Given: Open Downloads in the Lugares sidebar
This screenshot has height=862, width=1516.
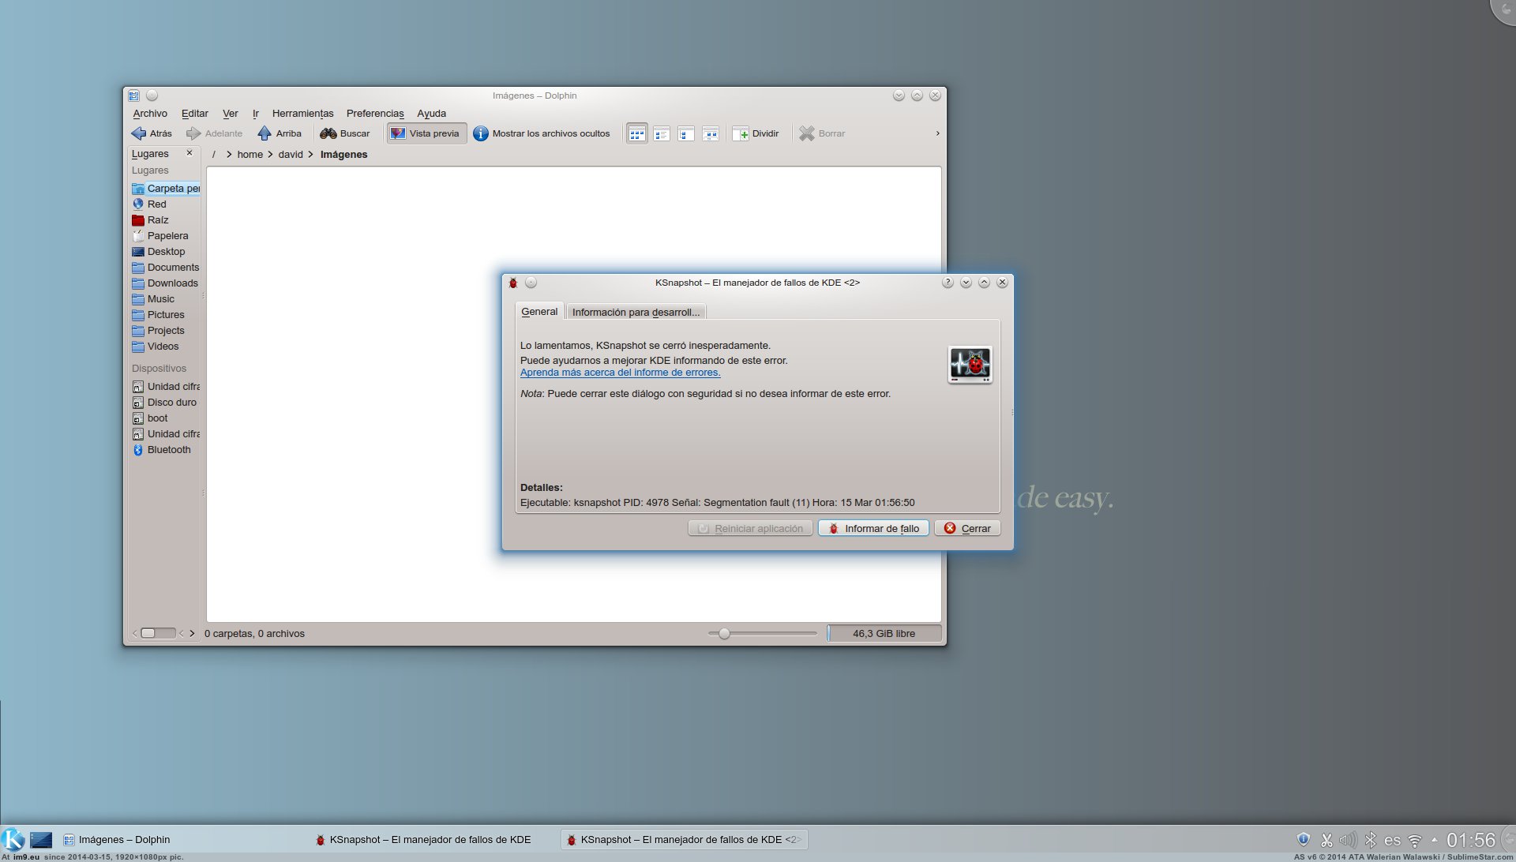Looking at the screenshot, I should (x=166, y=283).
